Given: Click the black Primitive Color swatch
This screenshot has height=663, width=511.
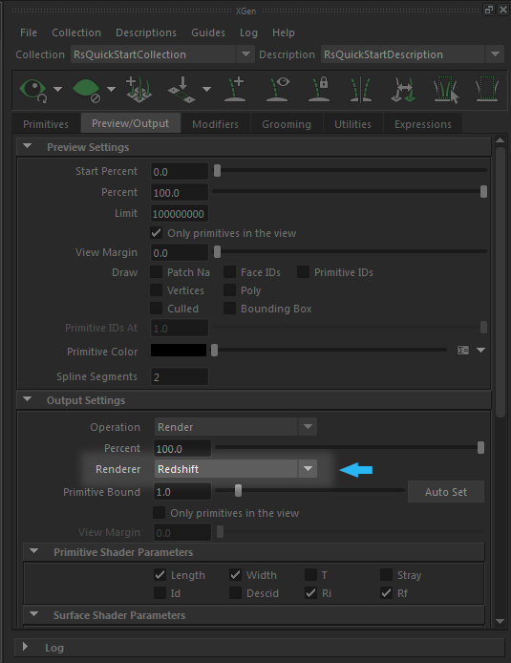Looking at the screenshot, I should click(x=179, y=350).
